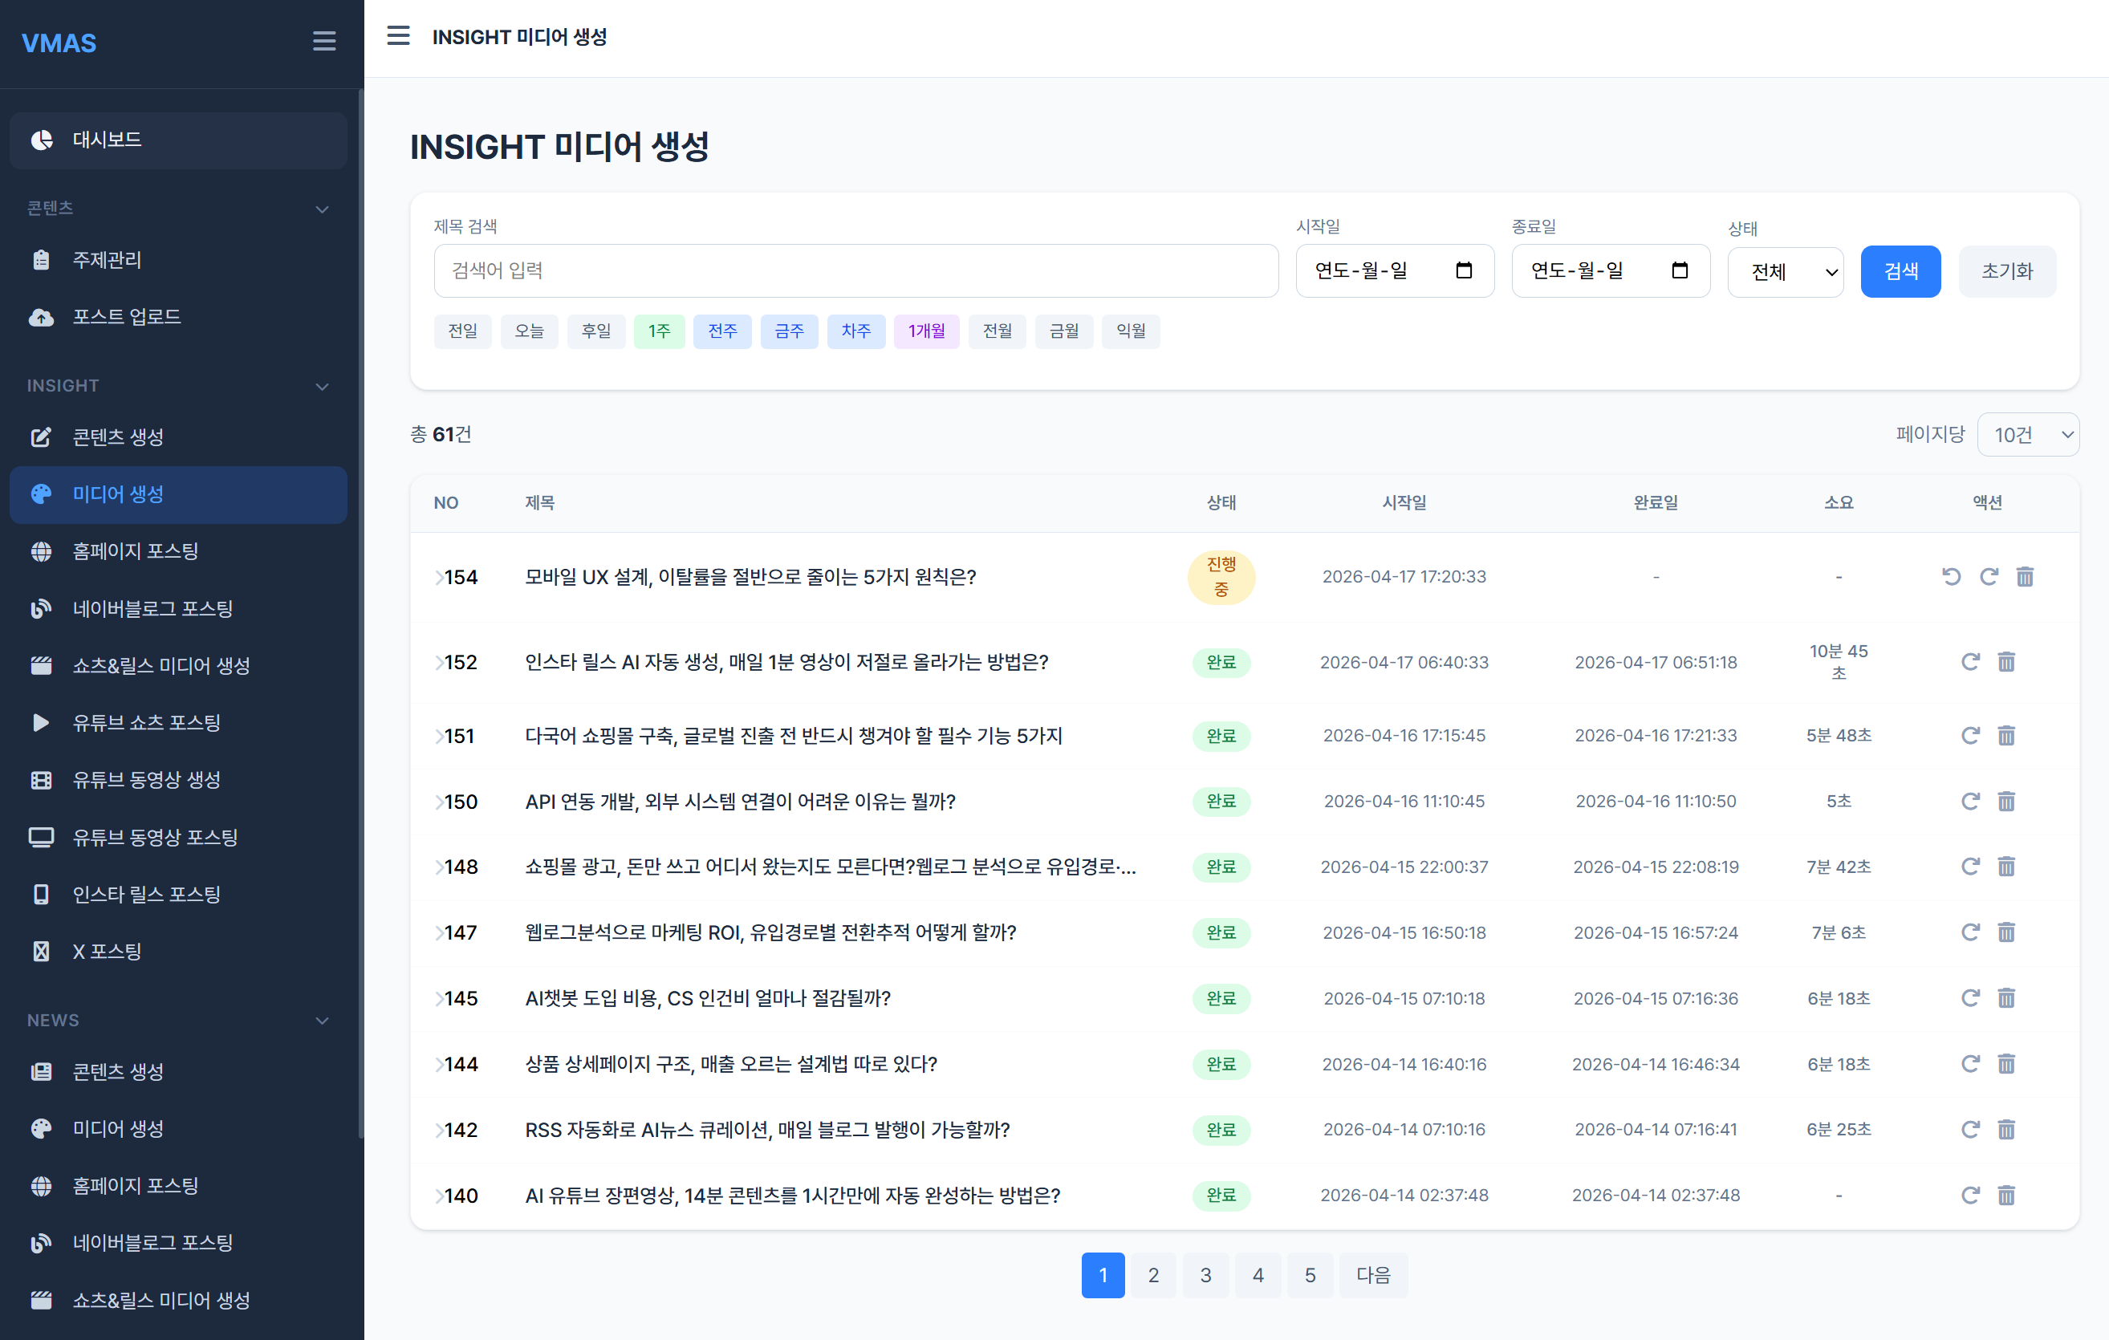Screen dimensions: 2109x1340
Task: Click the hamburger icon beside the VMAS logo
Action: coord(324,41)
